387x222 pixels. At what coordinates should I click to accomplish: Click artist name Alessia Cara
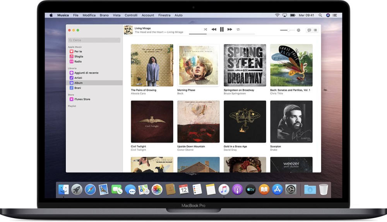click(138, 93)
